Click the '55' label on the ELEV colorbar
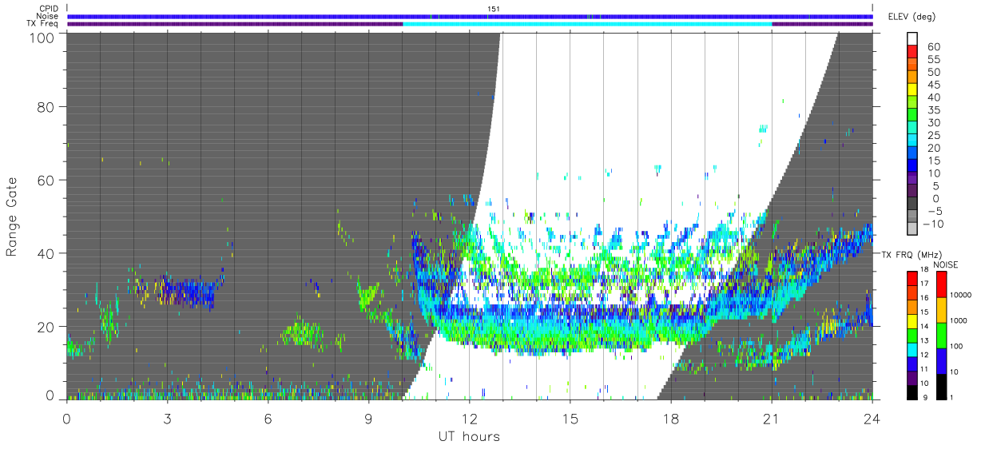Screen dimensions: 981x453 [933, 60]
